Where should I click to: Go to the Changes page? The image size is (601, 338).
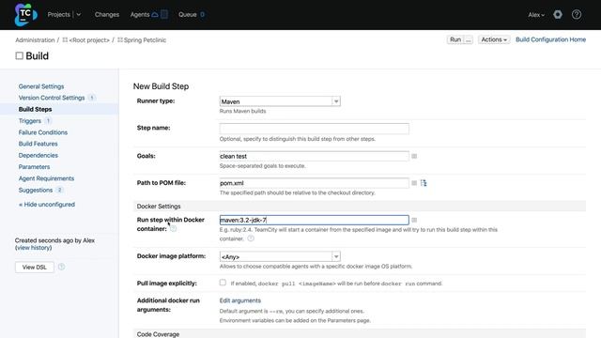107,15
